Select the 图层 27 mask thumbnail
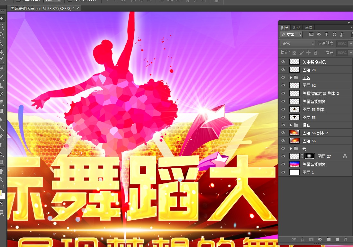353x247 pixels. click(x=310, y=156)
